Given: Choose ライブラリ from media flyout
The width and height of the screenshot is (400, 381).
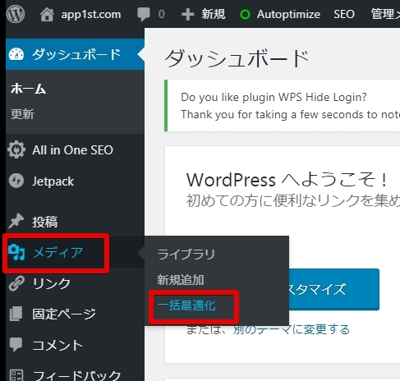Looking at the screenshot, I should (186, 255).
